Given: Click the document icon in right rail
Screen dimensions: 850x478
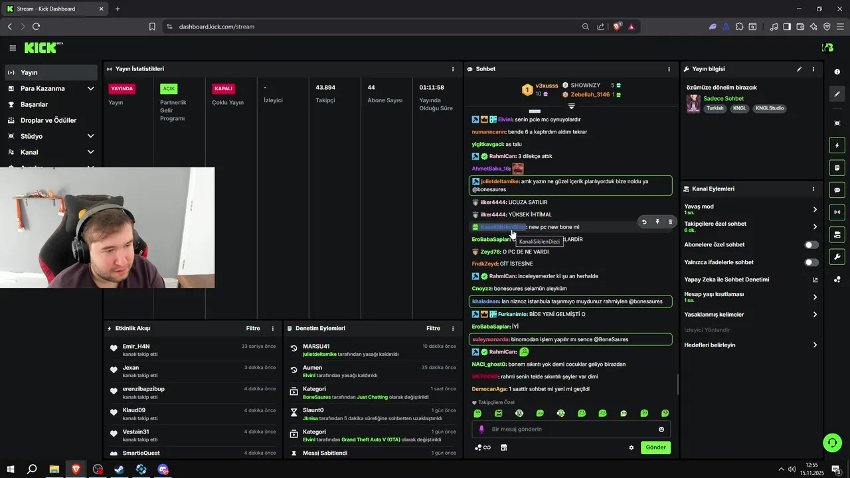Looking at the screenshot, I should coord(837,167).
